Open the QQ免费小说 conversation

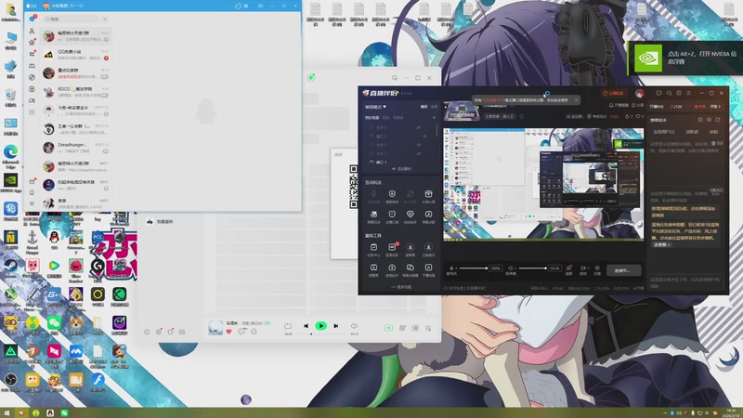(76, 55)
